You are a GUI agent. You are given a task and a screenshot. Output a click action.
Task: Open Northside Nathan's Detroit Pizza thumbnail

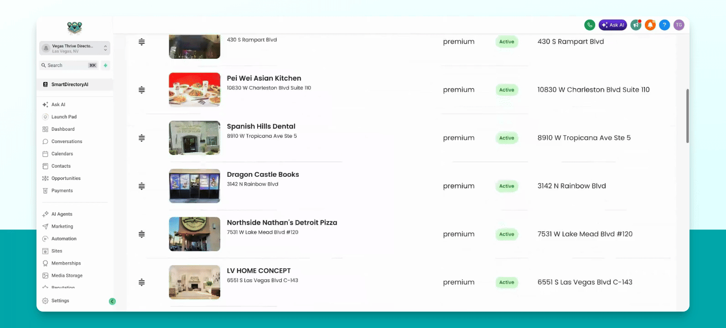tap(195, 234)
